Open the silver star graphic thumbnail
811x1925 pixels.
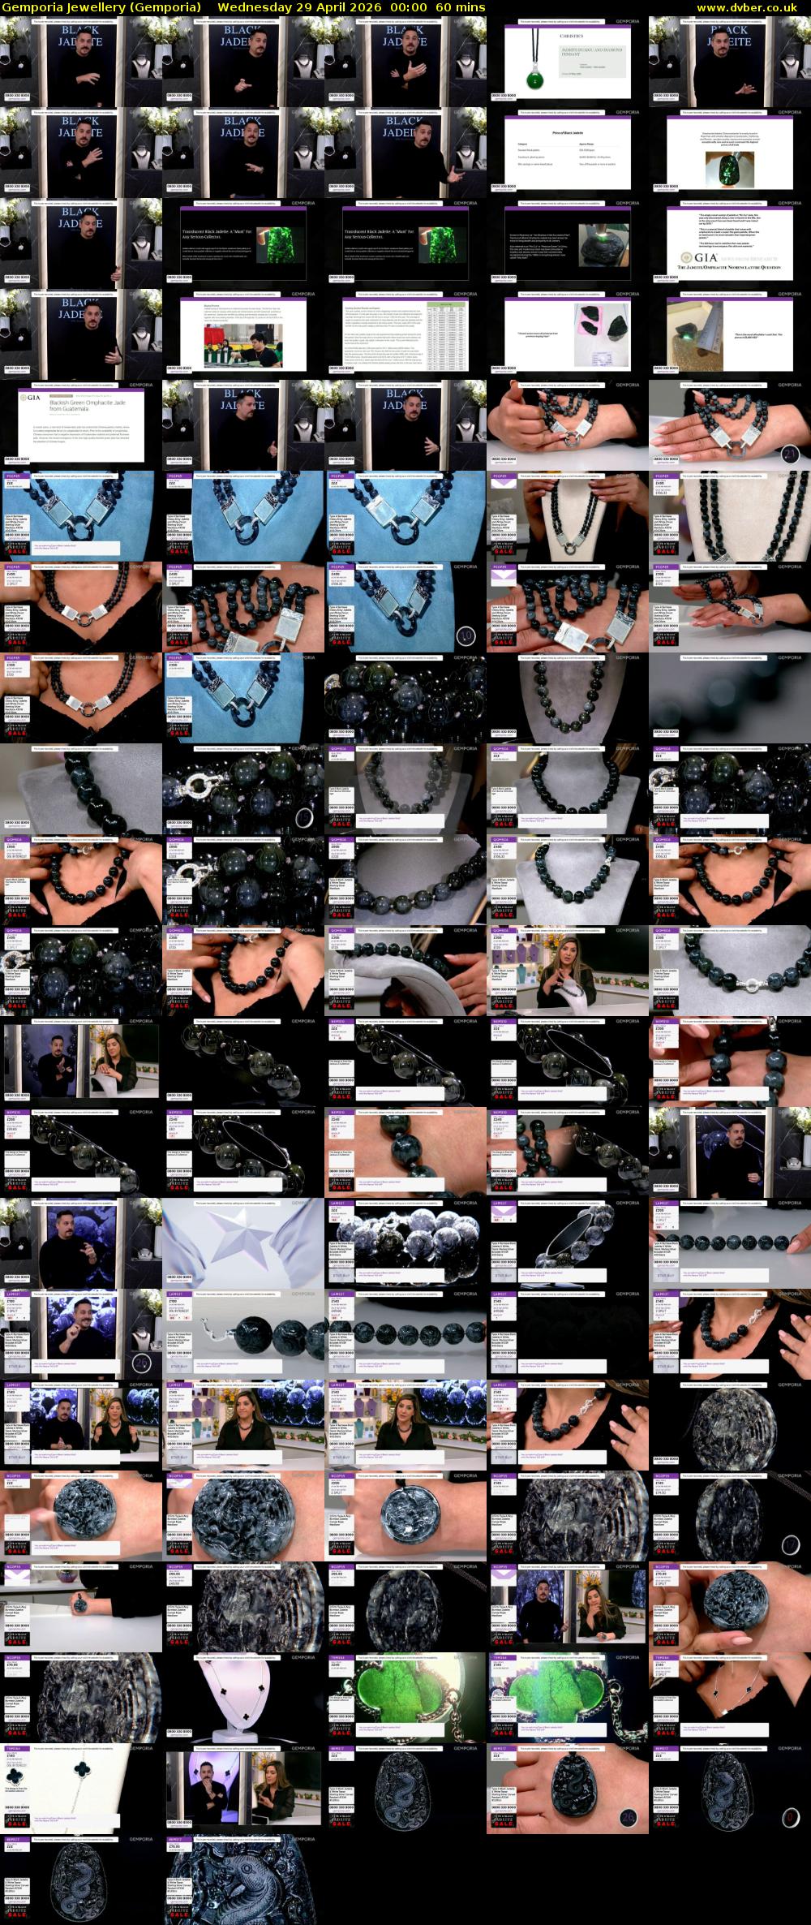[243, 1243]
